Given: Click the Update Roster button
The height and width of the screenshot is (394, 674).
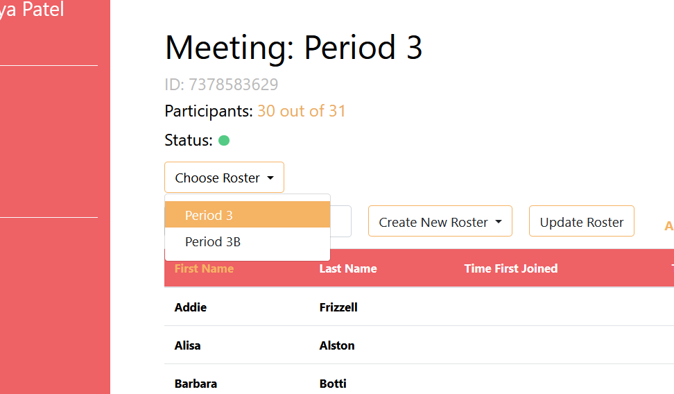Looking at the screenshot, I should (582, 221).
